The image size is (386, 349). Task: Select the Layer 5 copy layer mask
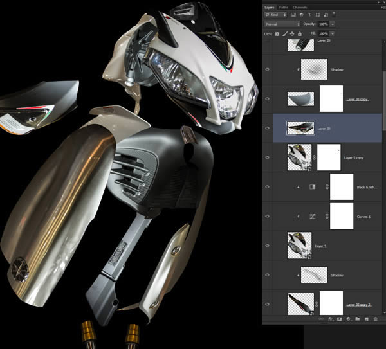(x=329, y=157)
